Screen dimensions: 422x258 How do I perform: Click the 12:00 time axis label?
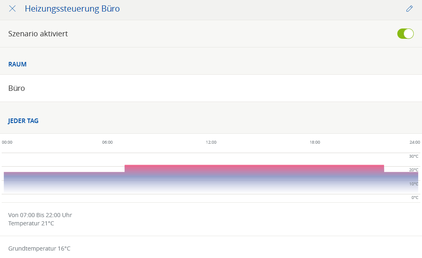pos(211,142)
